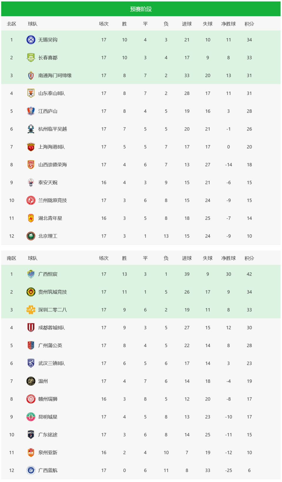Click the 长春喜都 team crest

[31, 58]
